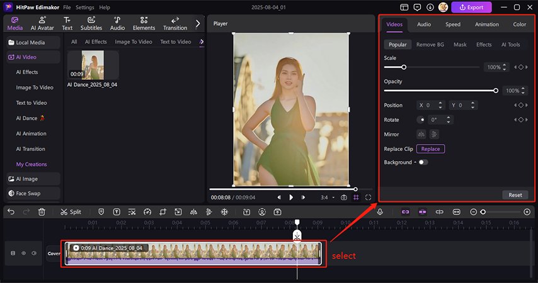Increase Scale percentage with stepper arrow

(505, 65)
